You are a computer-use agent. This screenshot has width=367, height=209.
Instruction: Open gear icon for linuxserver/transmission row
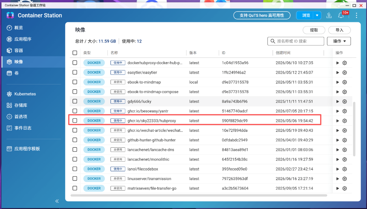[345, 178]
